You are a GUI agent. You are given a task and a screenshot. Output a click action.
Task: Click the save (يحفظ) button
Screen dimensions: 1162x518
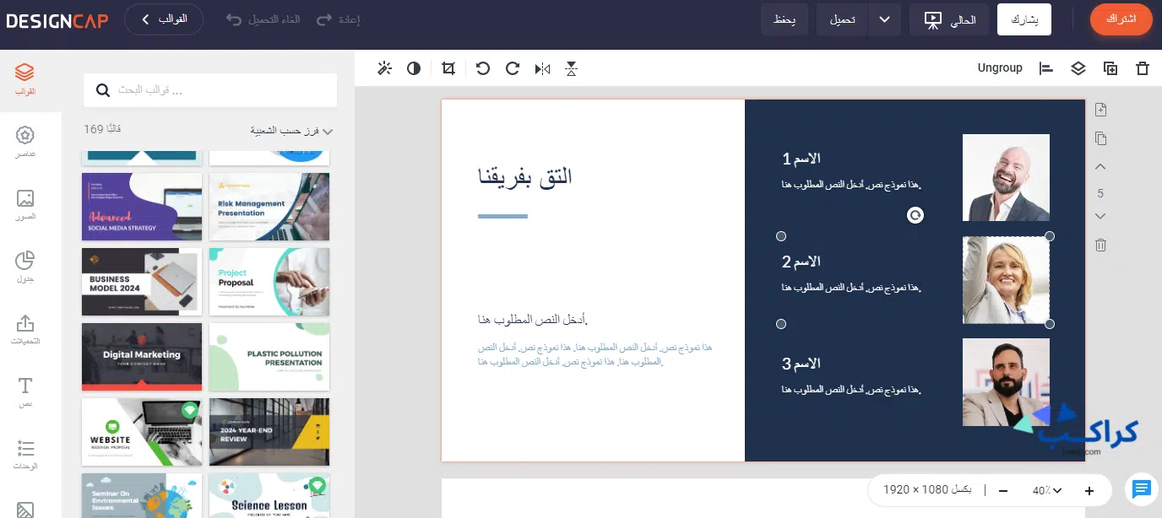(x=785, y=19)
